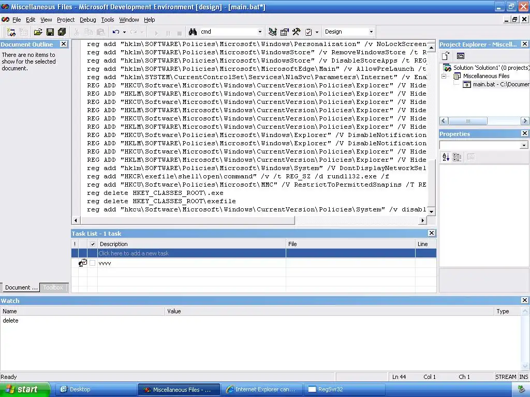The height and width of the screenshot is (397, 530).
Task: Switch to the Document Outline tab
Action: 20,287
